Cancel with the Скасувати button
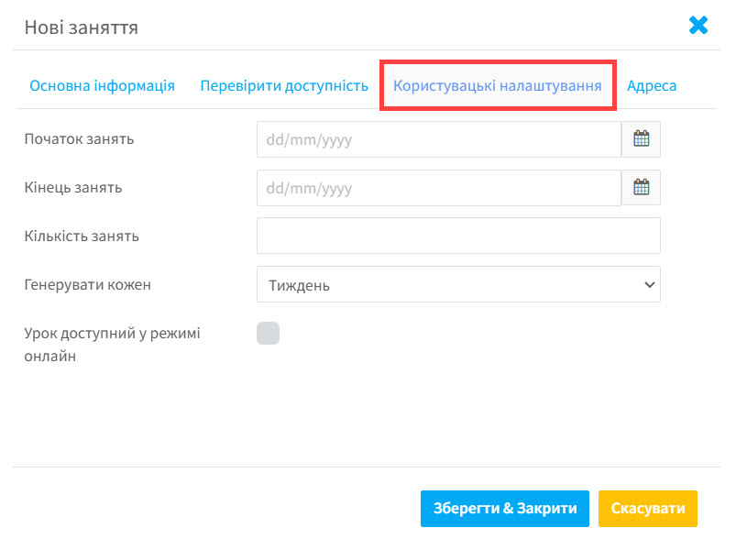 pyautogui.click(x=648, y=509)
